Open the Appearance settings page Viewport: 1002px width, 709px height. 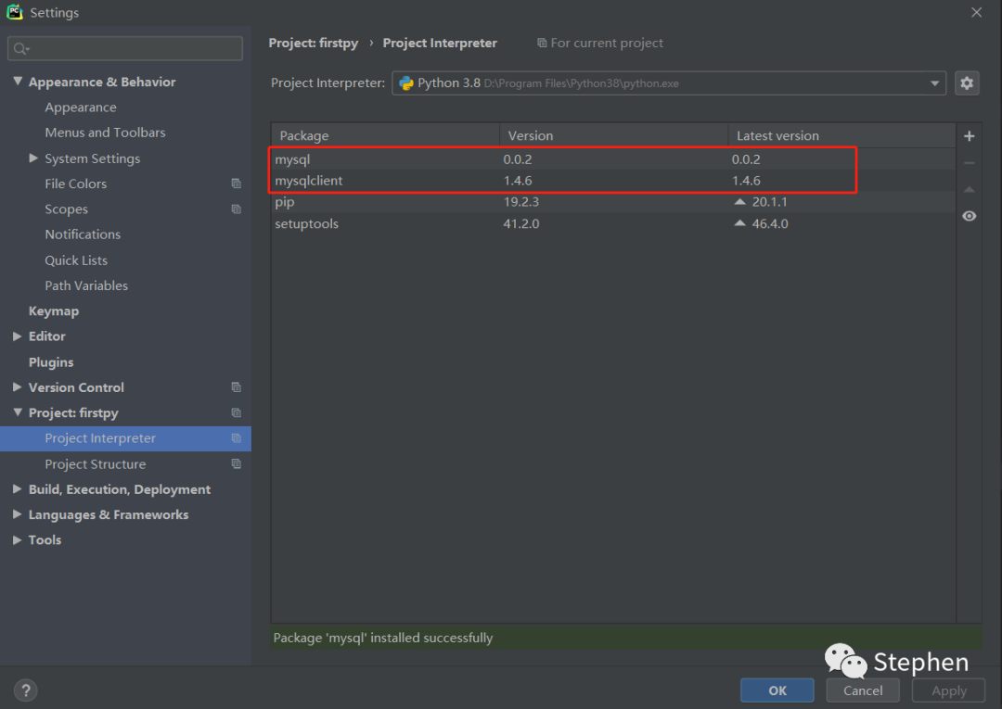tap(81, 108)
